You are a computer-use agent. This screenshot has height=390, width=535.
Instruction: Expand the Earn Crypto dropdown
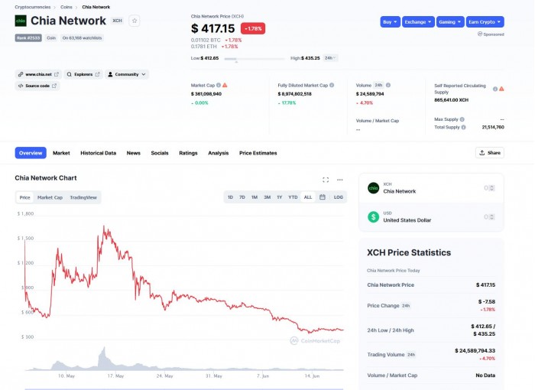(485, 22)
